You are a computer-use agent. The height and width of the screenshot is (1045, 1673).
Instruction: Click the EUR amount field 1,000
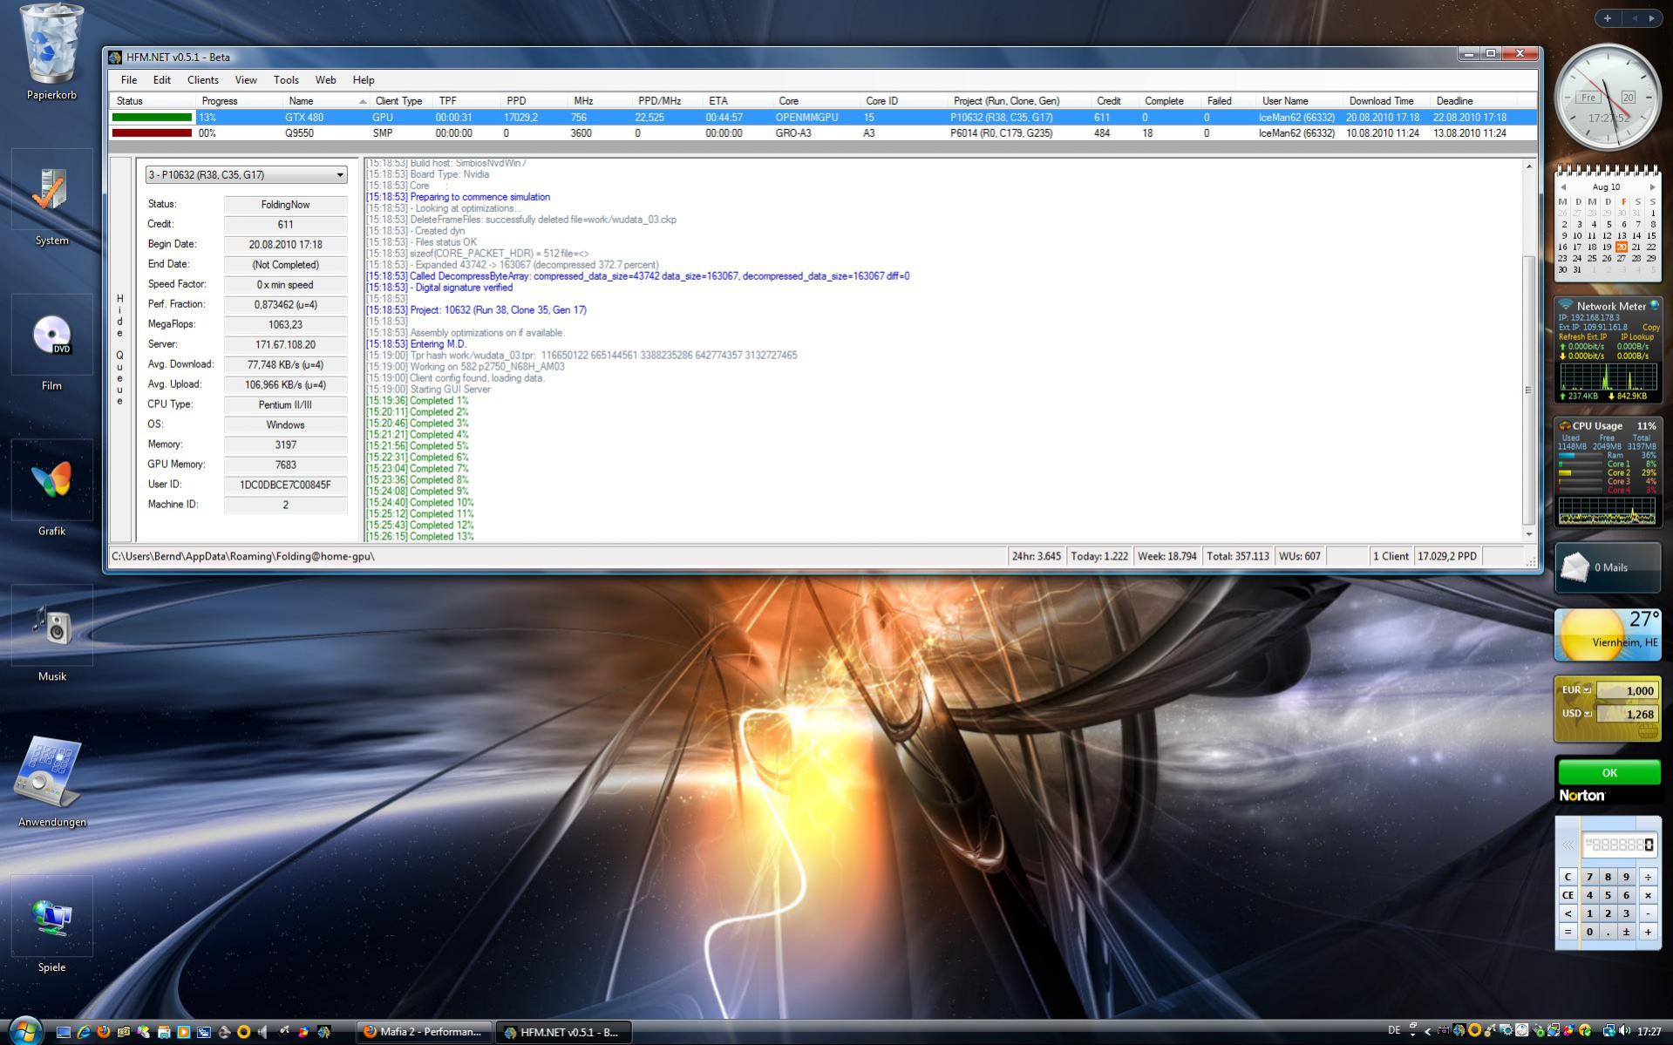click(1627, 691)
